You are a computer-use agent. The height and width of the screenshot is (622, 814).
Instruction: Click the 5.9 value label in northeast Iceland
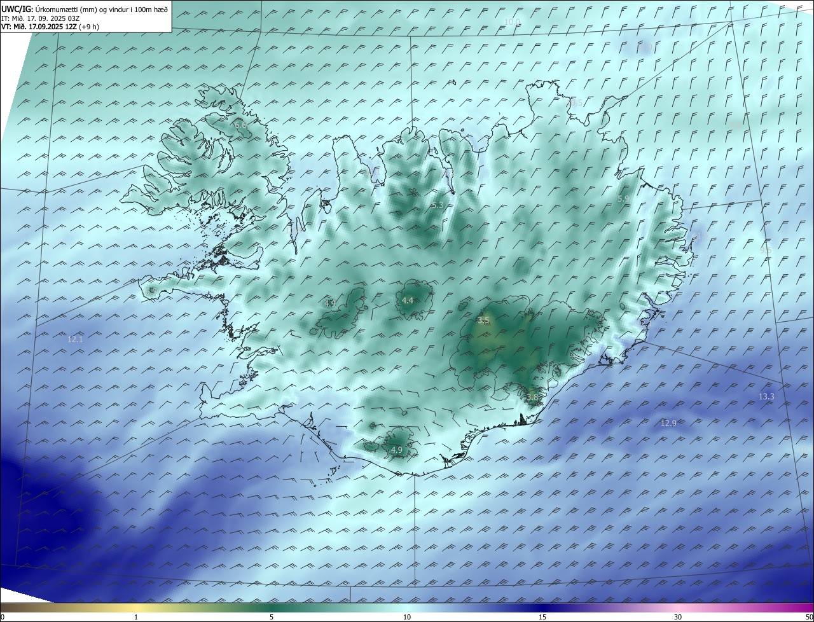624,198
